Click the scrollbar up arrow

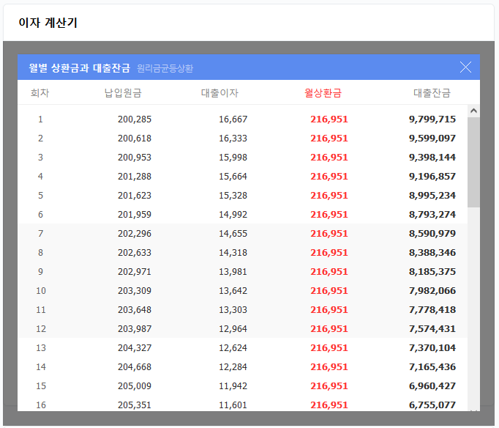[x=473, y=111]
